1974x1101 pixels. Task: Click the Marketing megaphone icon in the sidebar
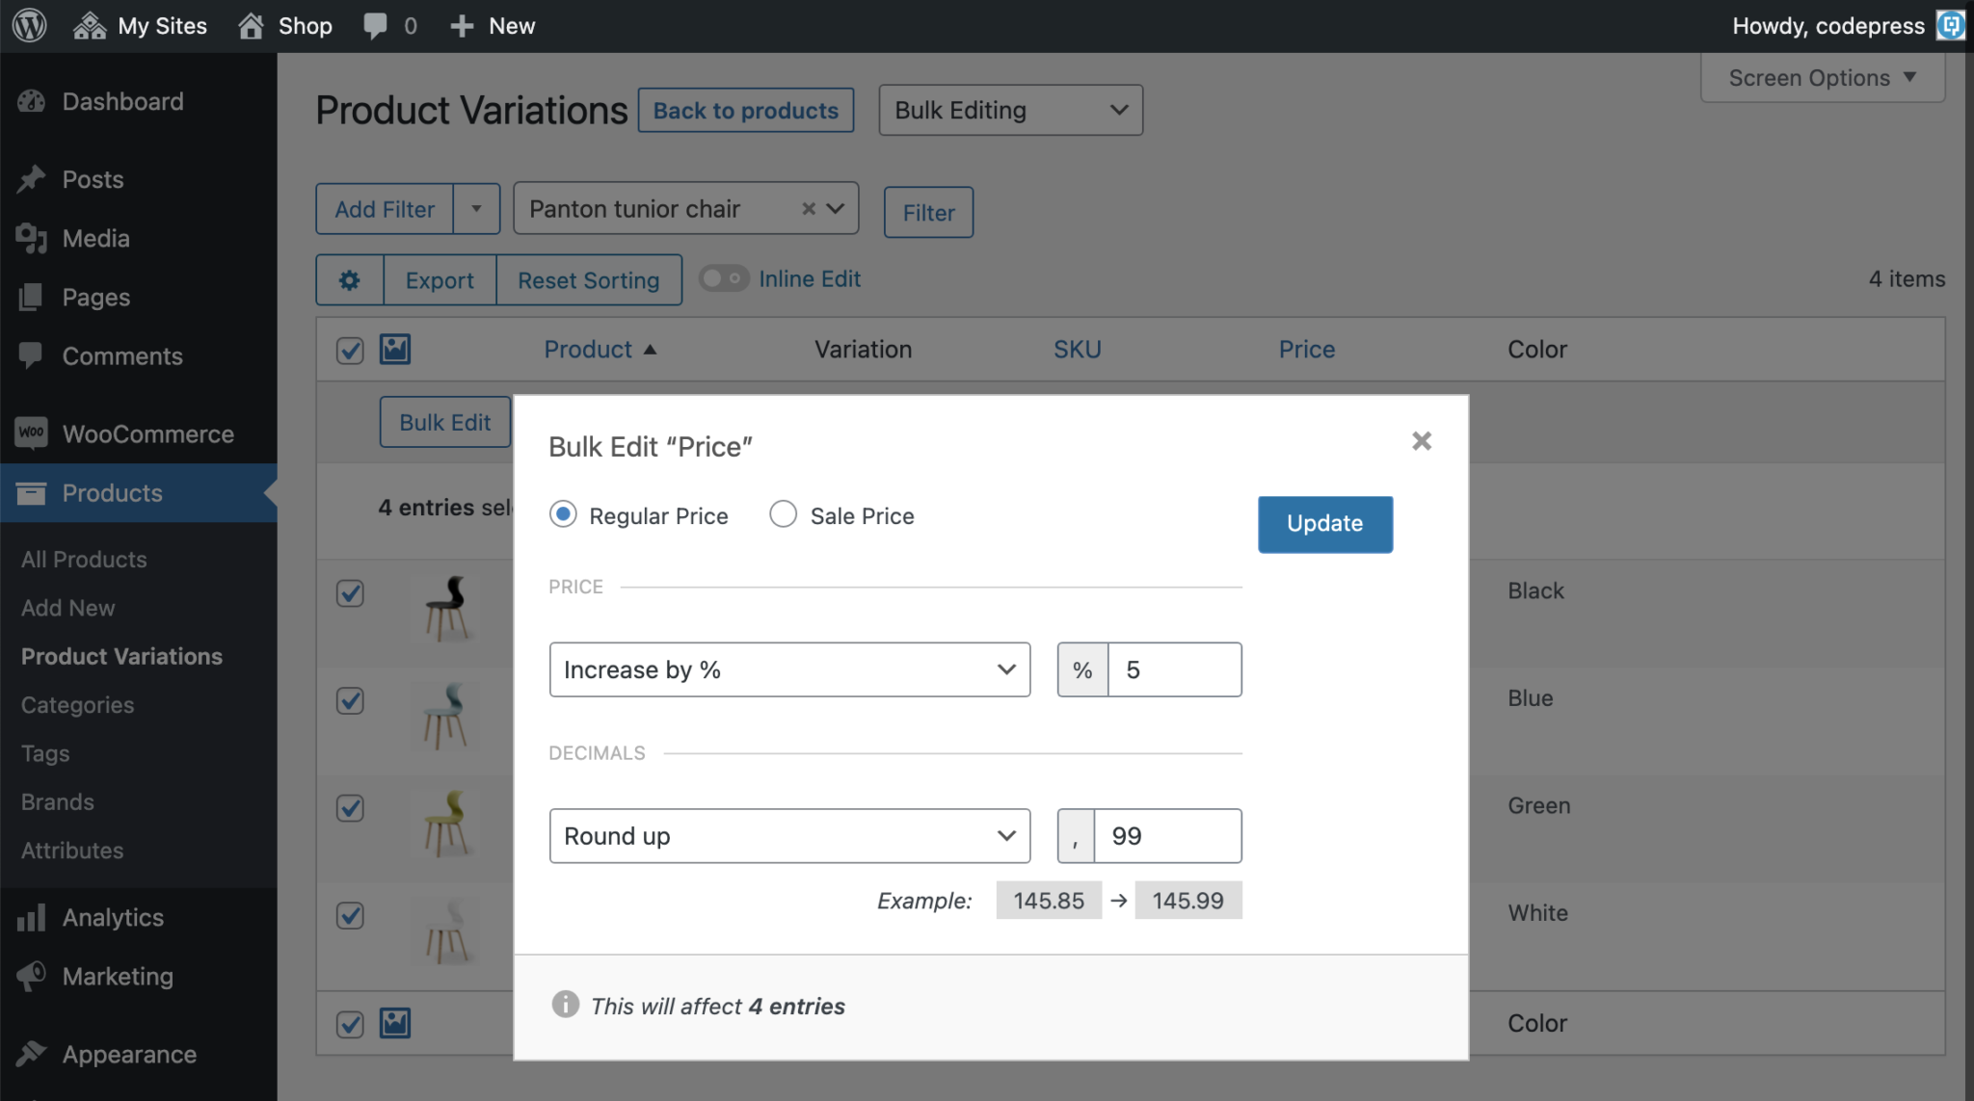pos(32,976)
